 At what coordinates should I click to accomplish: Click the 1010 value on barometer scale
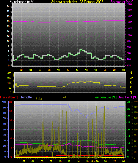tap(130, 22)
